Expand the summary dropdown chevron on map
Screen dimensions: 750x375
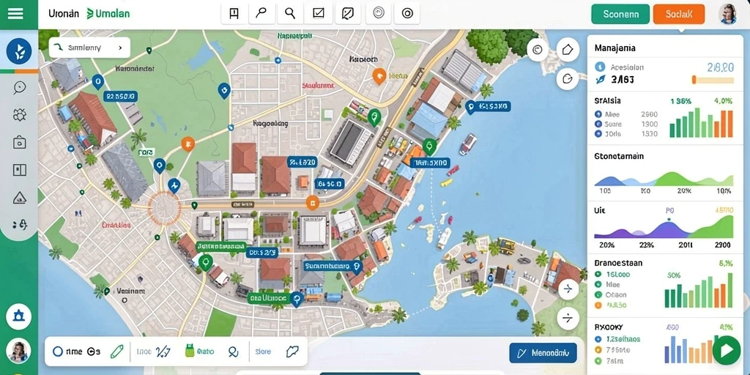click(x=121, y=48)
